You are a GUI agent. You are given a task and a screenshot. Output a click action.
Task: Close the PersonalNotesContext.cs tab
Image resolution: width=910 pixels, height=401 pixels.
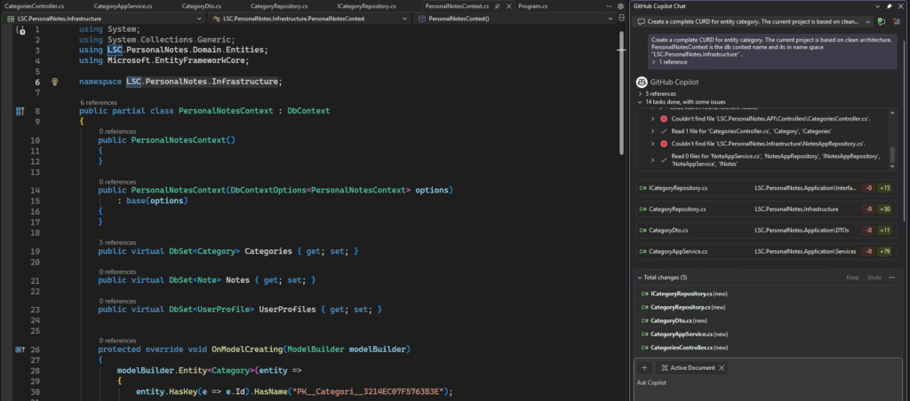[x=508, y=6]
